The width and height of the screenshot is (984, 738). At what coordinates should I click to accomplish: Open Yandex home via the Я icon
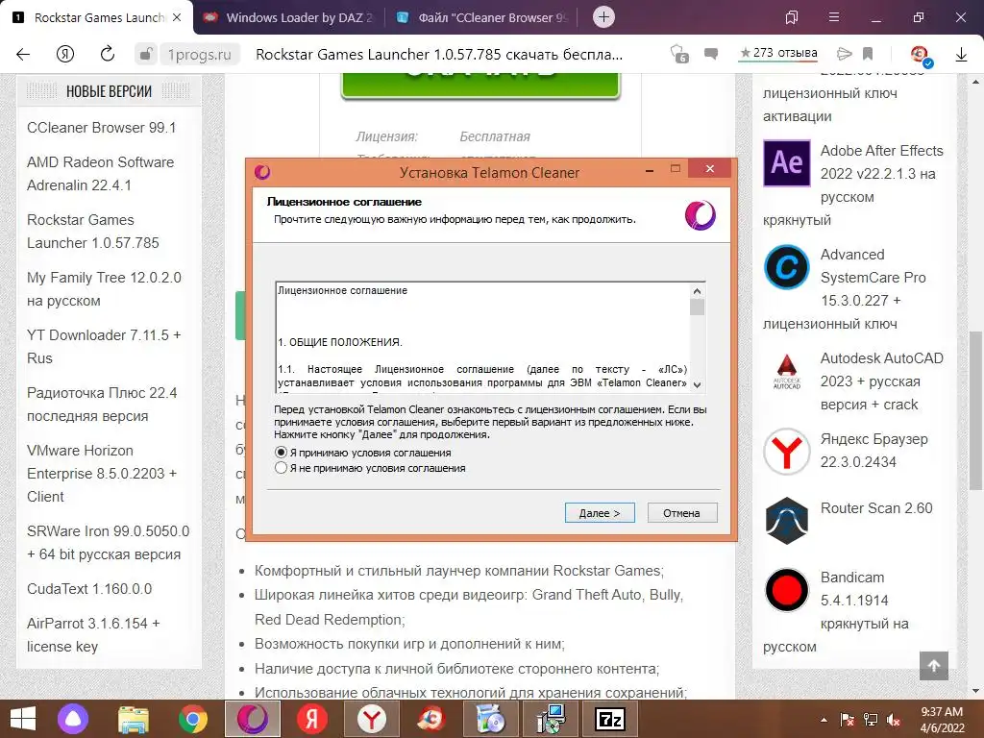(x=65, y=55)
